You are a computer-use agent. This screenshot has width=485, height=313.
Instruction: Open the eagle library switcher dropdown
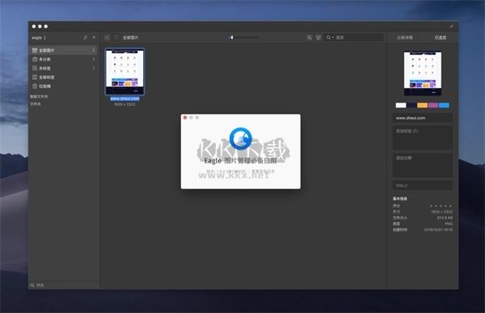tap(39, 37)
